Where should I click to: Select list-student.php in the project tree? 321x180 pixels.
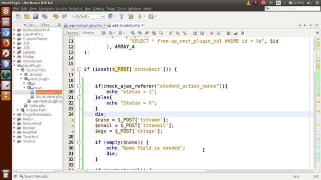(49, 96)
